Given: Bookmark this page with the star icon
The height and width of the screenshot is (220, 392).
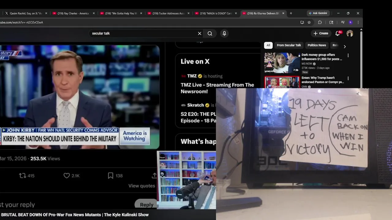Looking at the screenshot, I should (309, 22).
